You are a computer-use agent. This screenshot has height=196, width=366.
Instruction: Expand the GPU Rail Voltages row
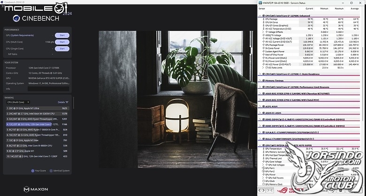click(263, 165)
